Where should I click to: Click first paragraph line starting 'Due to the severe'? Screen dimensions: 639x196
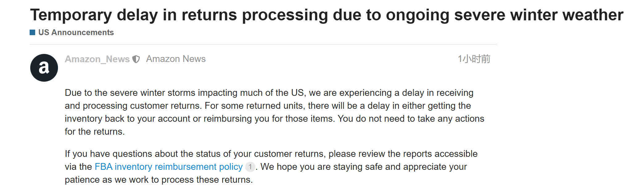pos(269,93)
